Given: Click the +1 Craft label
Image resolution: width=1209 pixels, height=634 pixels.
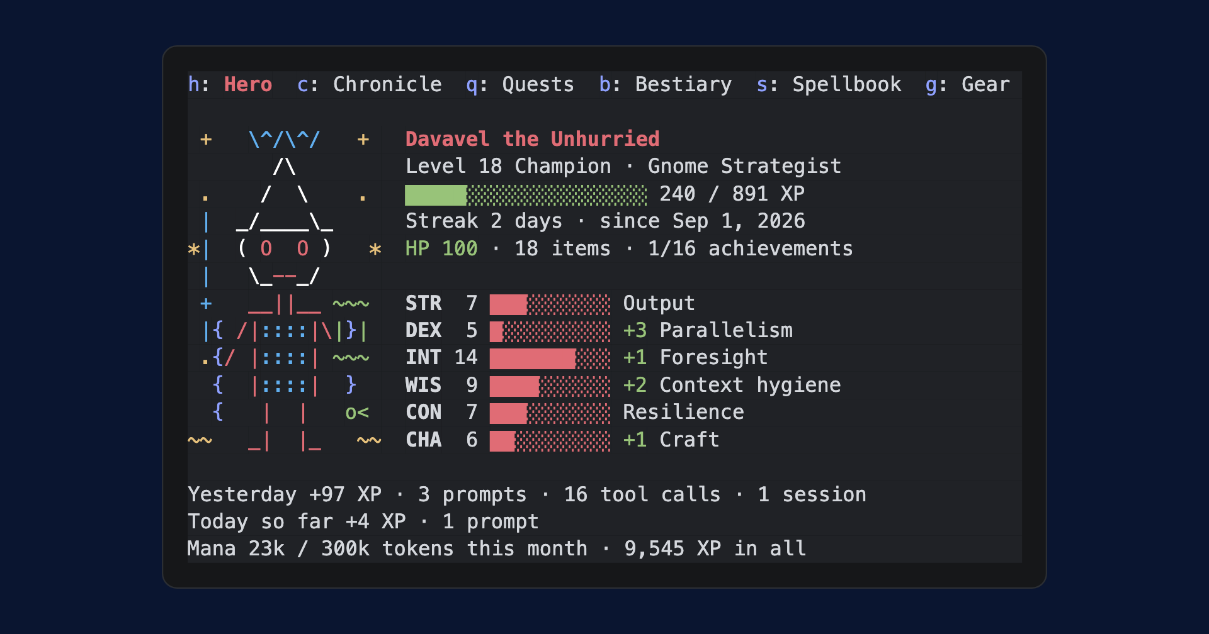Looking at the screenshot, I should (x=671, y=440).
